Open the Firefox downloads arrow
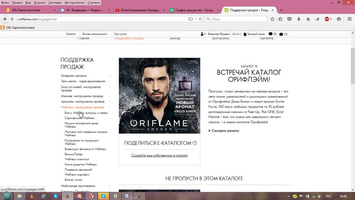 [299, 19]
